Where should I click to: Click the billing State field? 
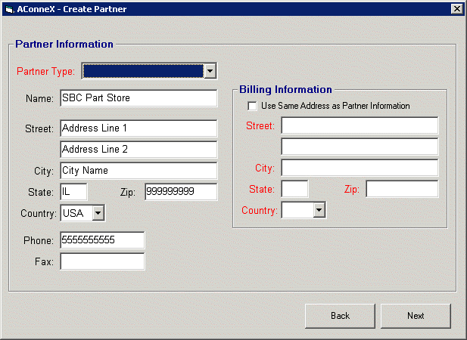point(294,189)
